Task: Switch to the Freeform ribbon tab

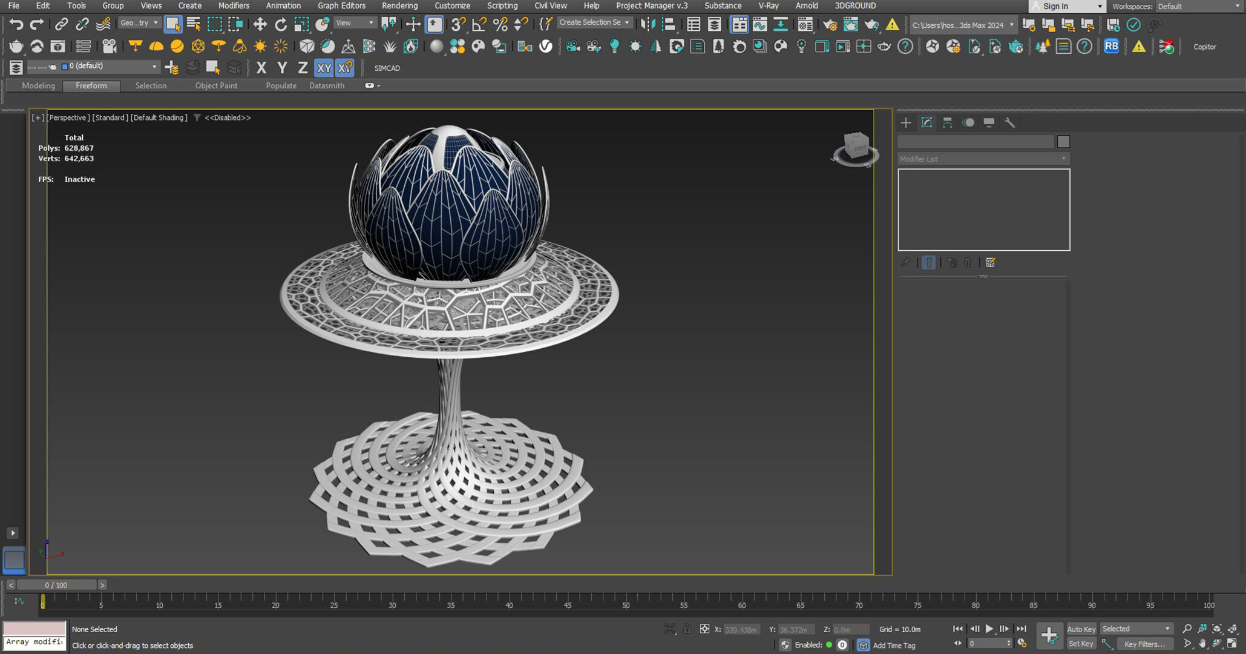Action: [91, 85]
